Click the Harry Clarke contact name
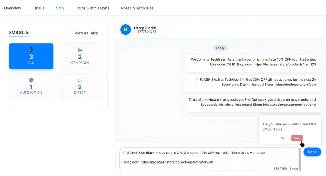Screen dimensions: 326x176 [145, 28]
